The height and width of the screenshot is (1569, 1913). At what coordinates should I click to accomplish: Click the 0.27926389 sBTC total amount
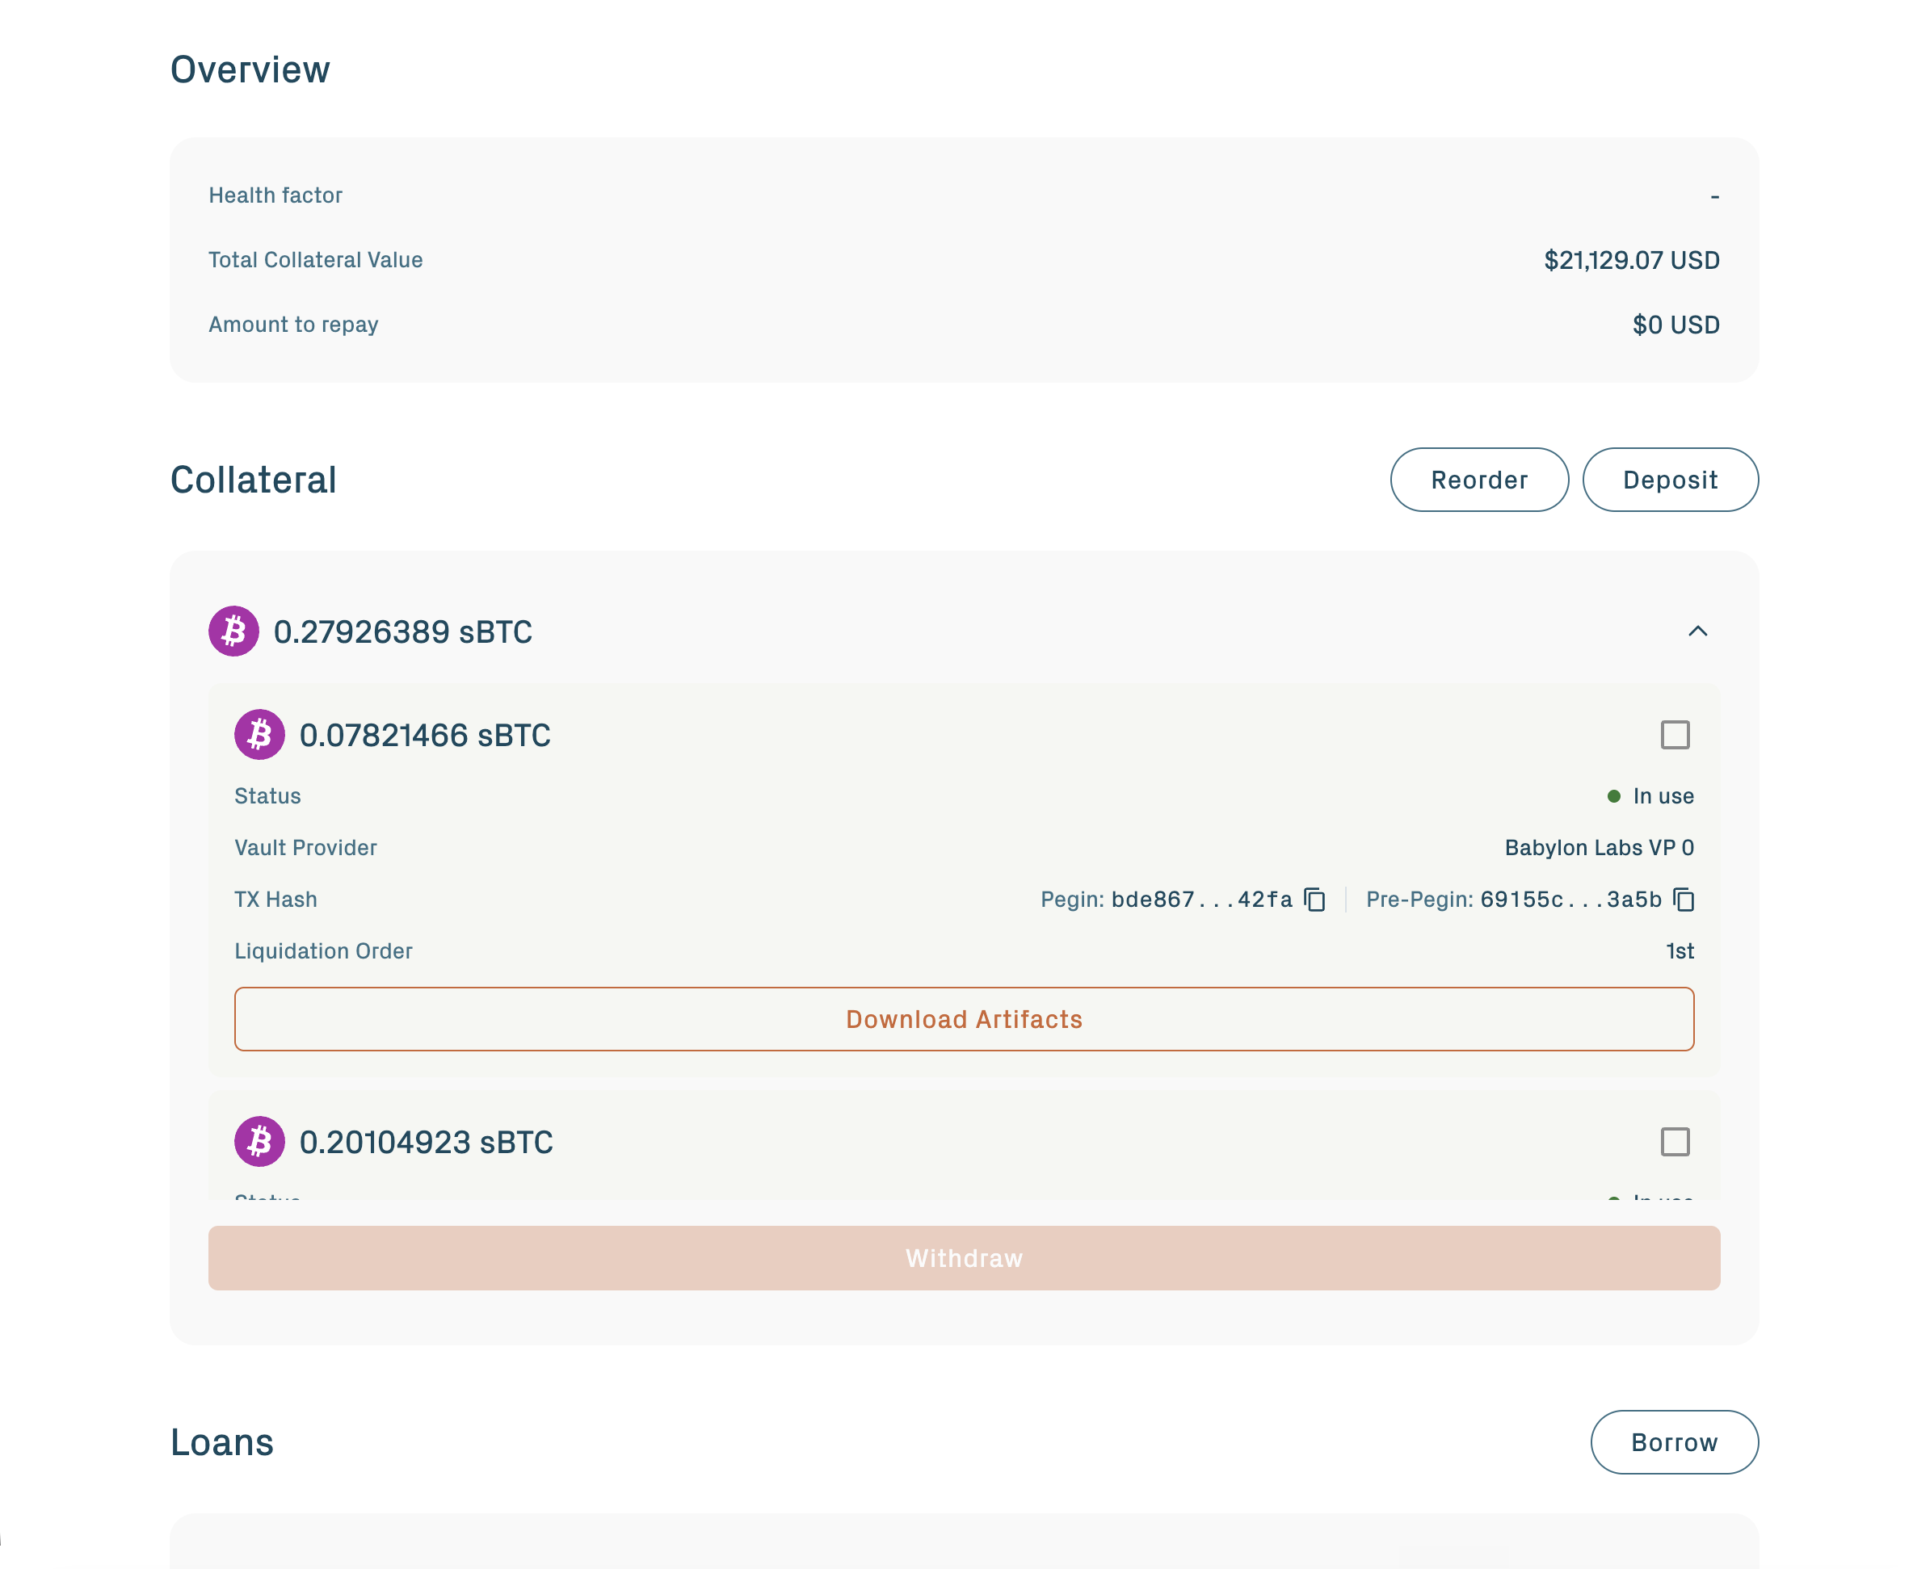403,631
